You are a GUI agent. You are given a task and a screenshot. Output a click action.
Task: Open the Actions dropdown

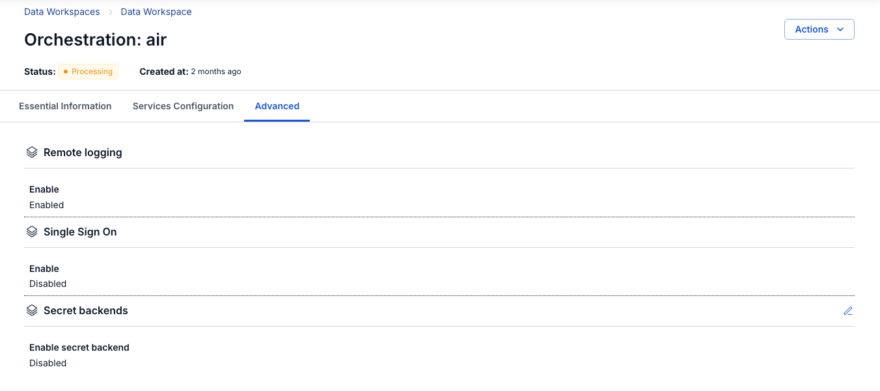[x=819, y=29]
